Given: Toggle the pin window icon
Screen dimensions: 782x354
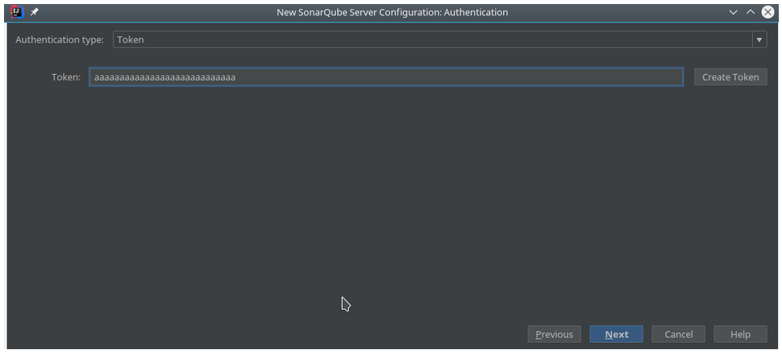Looking at the screenshot, I should 35,12.
